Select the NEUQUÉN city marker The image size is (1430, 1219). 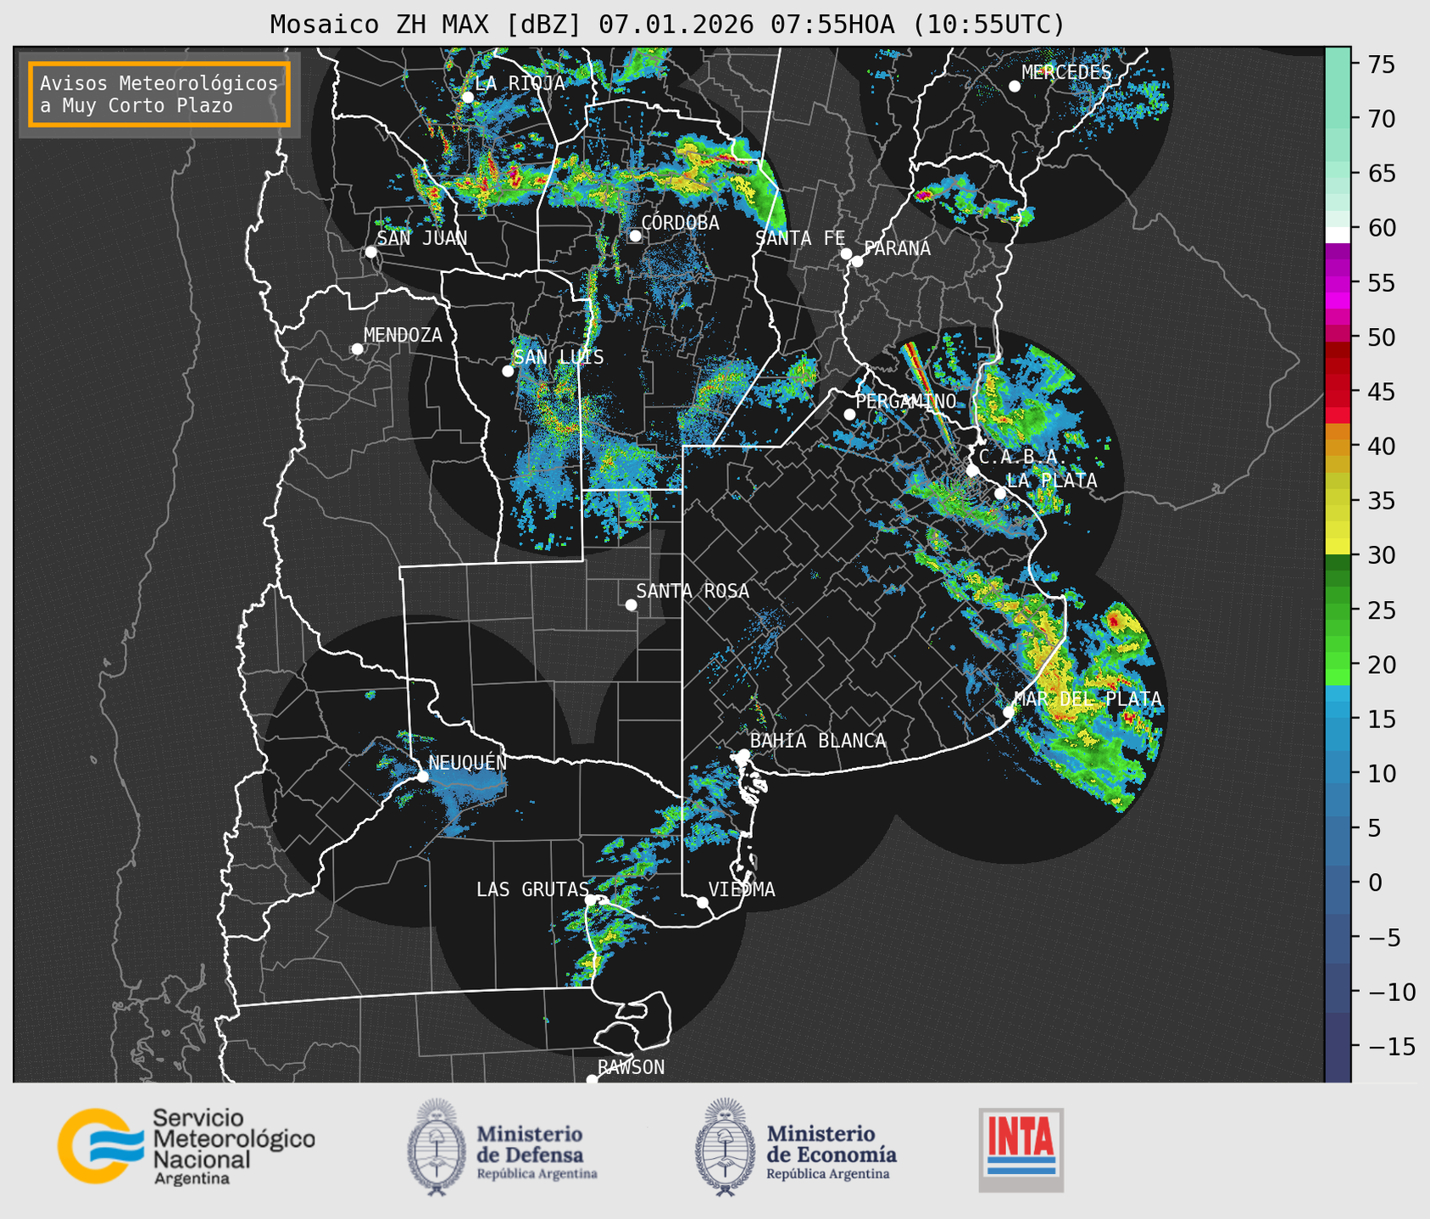pyautogui.click(x=422, y=776)
